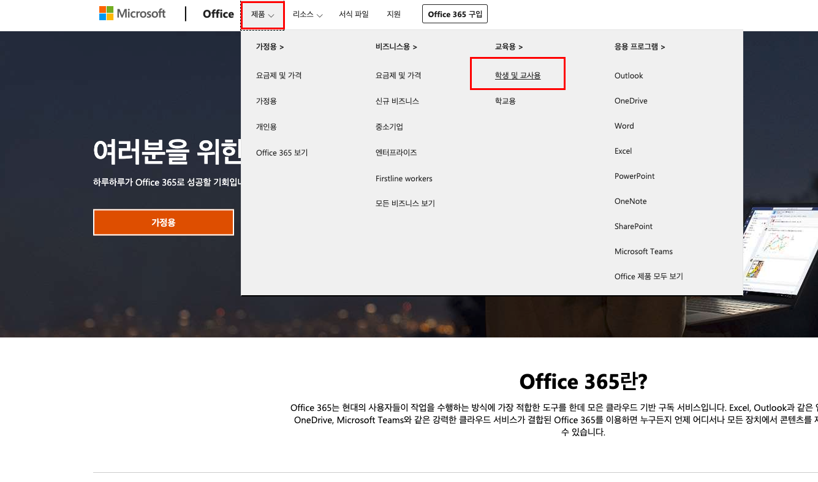Open SharePoint from the apps list

pyautogui.click(x=634, y=226)
